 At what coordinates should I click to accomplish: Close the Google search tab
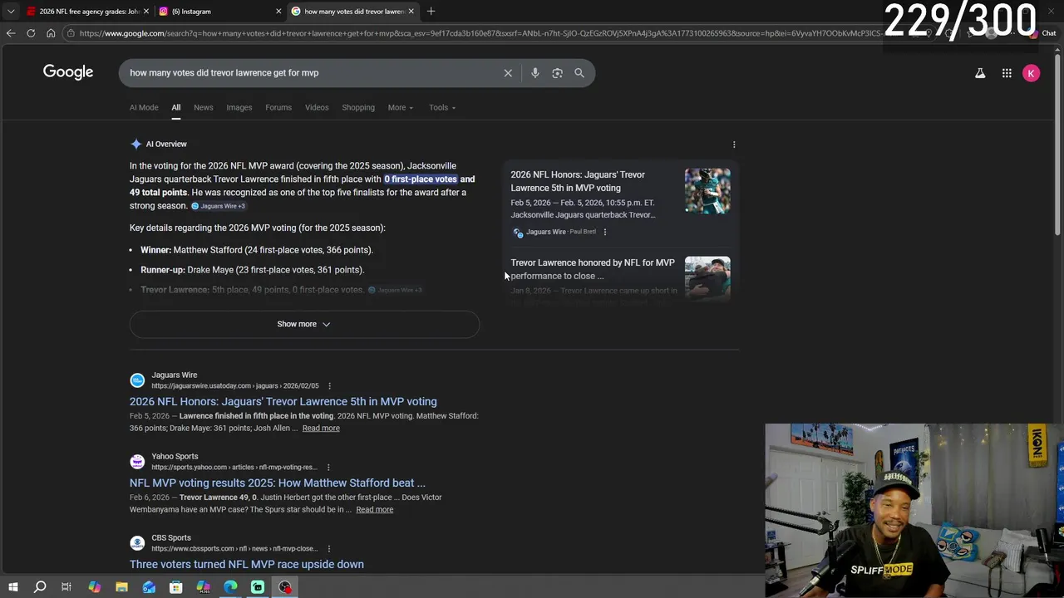coord(411,12)
